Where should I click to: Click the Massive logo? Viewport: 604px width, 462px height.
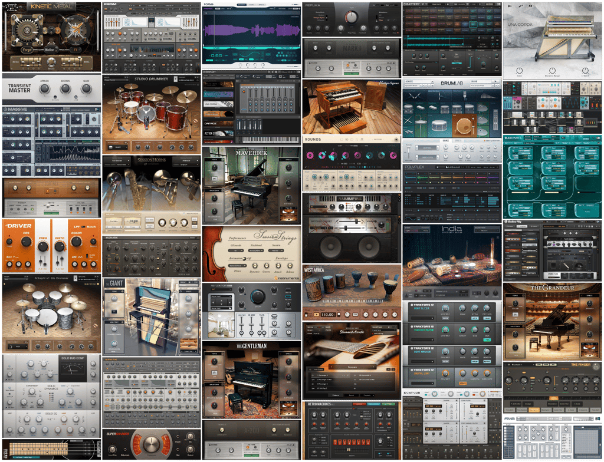pos(15,110)
